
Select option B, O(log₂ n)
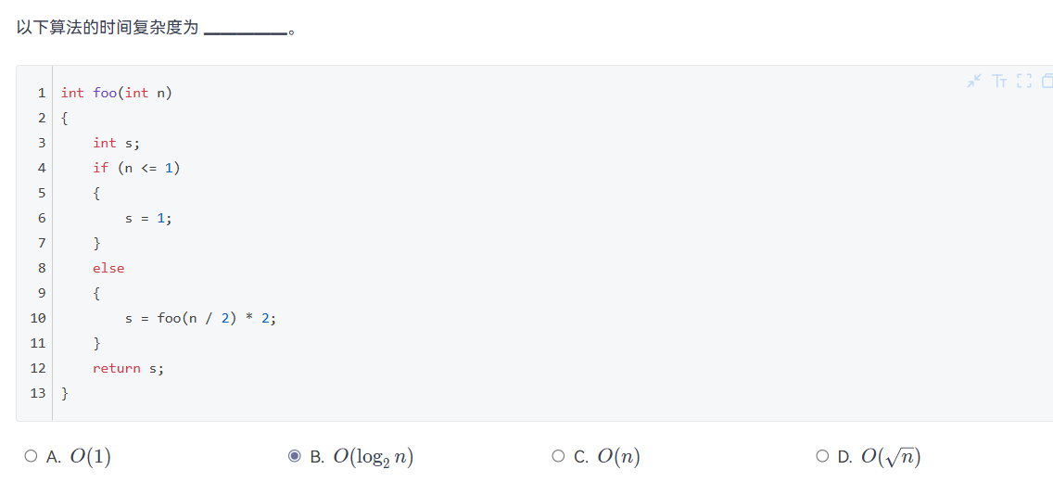[294, 457]
